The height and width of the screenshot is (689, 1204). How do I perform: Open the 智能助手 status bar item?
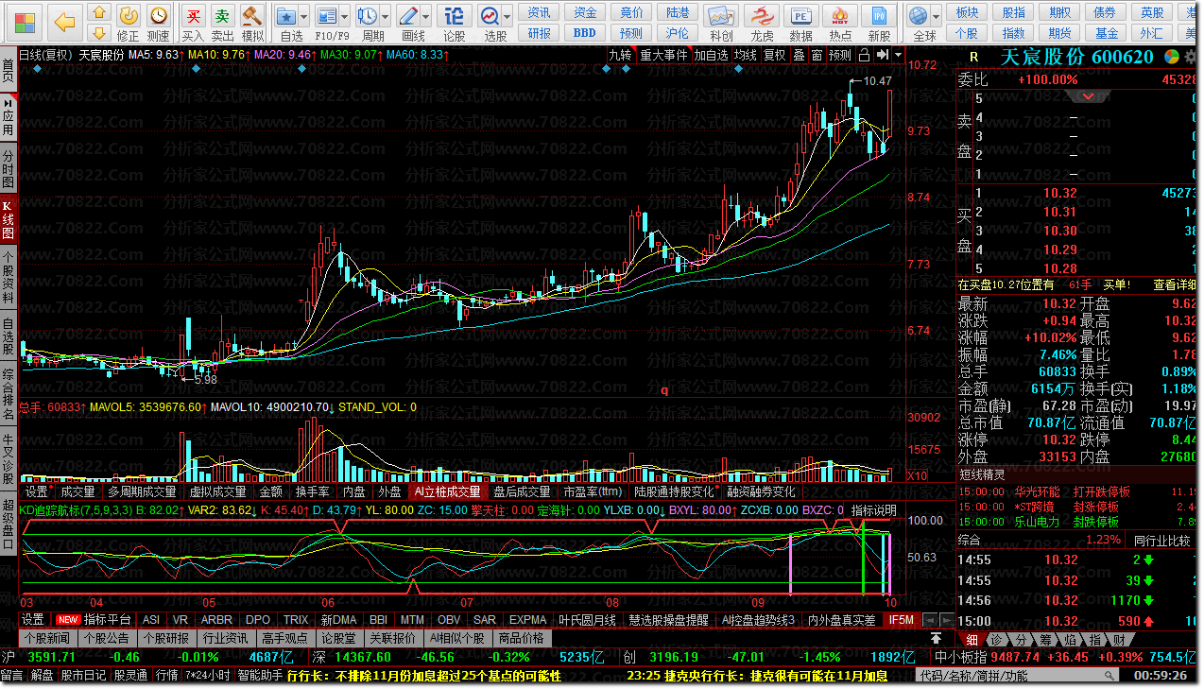pos(259,676)
